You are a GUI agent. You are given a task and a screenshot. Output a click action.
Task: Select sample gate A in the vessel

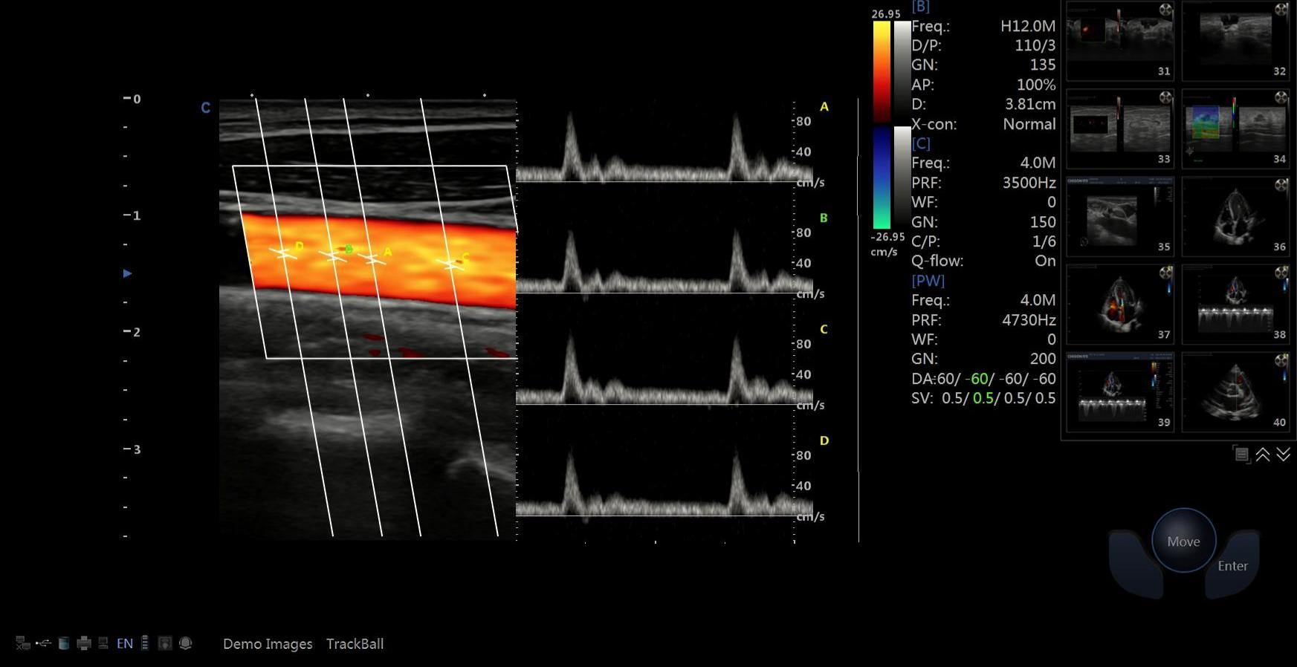370,259
